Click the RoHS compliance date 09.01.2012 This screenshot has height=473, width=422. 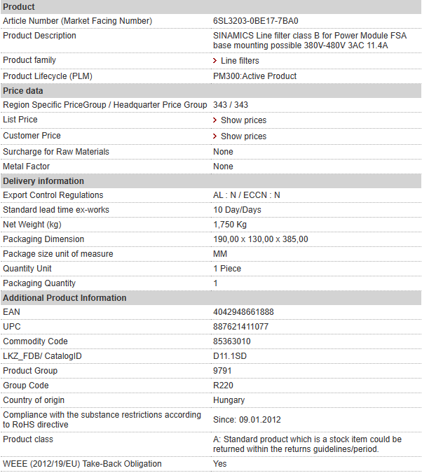260,420
